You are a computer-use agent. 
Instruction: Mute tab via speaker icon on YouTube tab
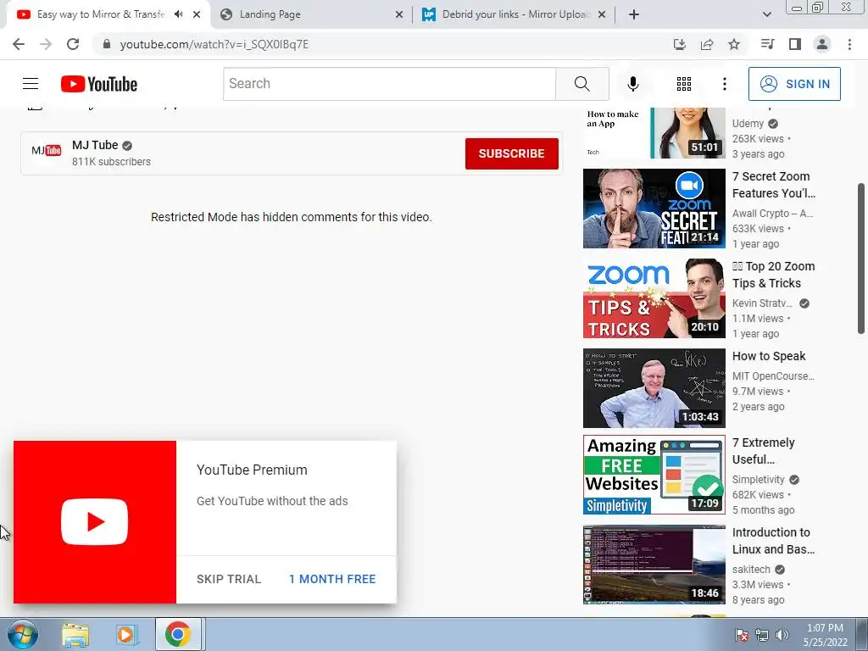[x=178, y=14]
